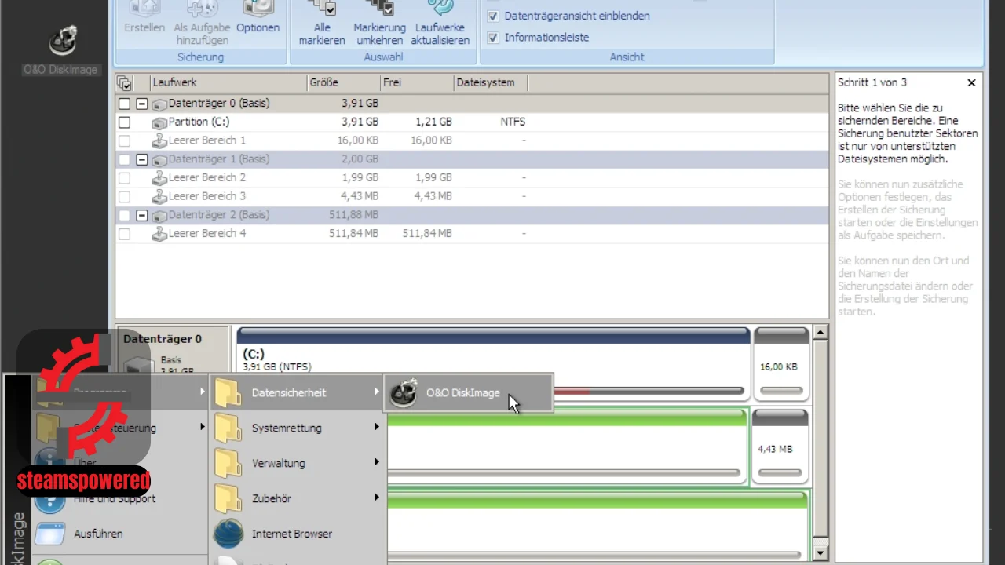The image size is (1005, 565).
Task: Click the Systemrettung folder icon
Action: [228, 428]
